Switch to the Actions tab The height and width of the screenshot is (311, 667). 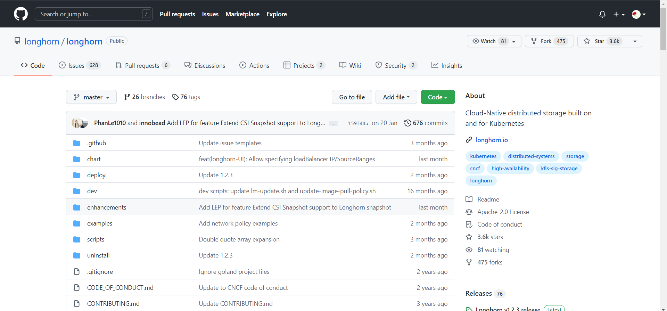(x=254, y=65)
